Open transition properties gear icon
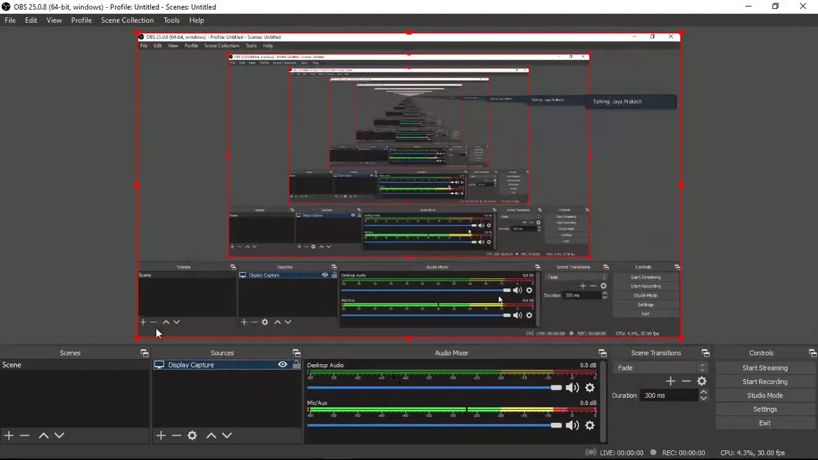This screenshot has width=818, height=460. pos(702,381)
